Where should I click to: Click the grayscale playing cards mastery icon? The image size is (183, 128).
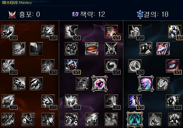[x=71, y=49]
